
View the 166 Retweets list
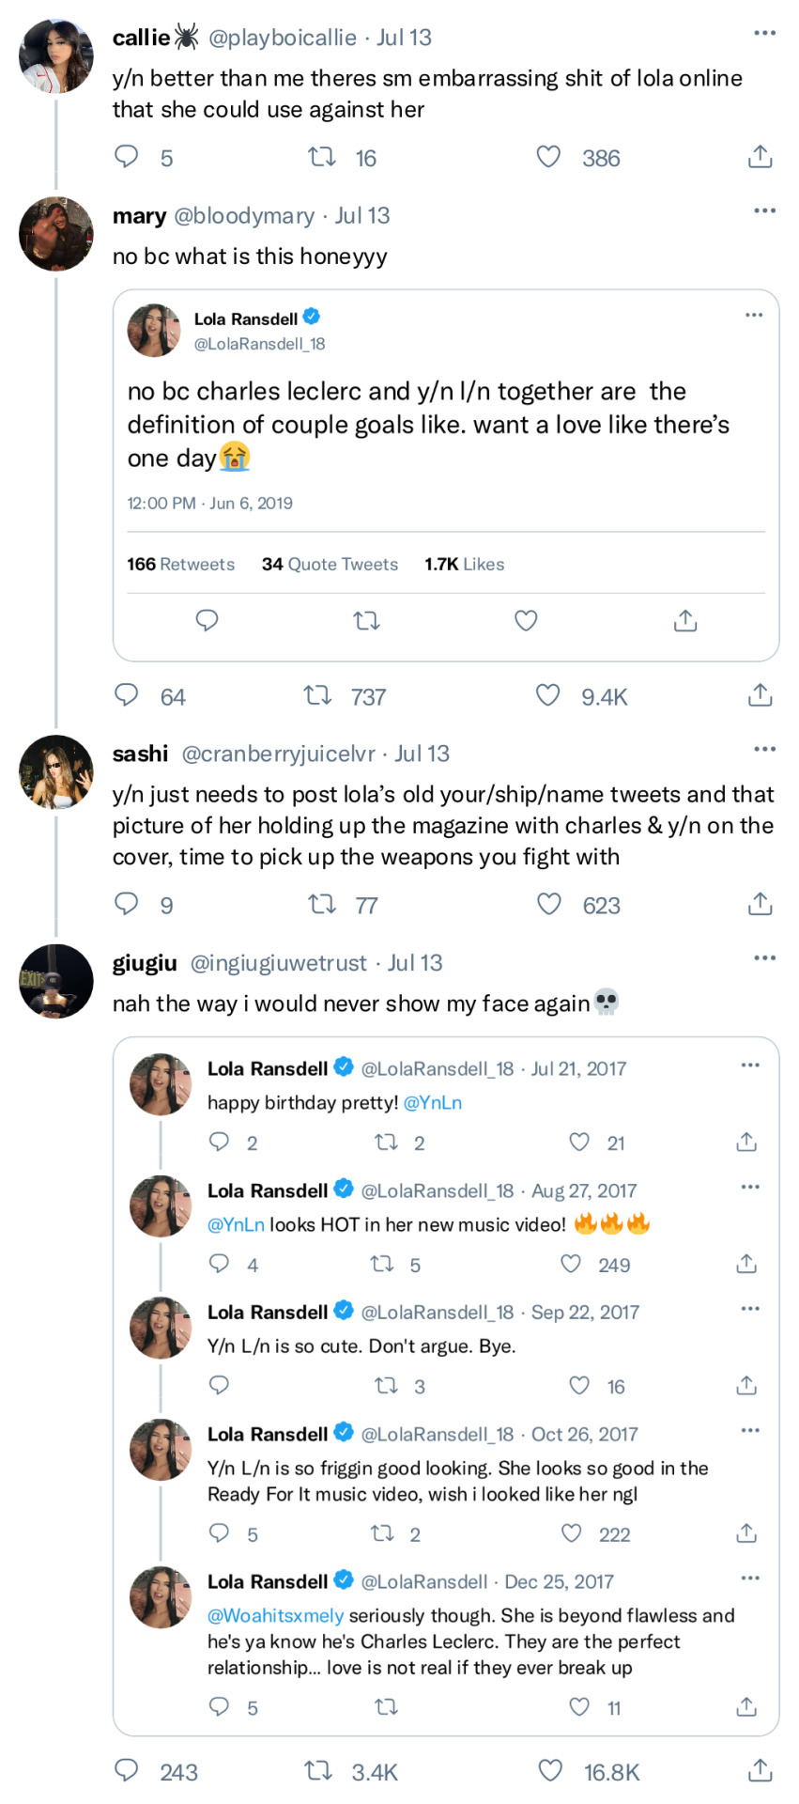coord(180,564)
